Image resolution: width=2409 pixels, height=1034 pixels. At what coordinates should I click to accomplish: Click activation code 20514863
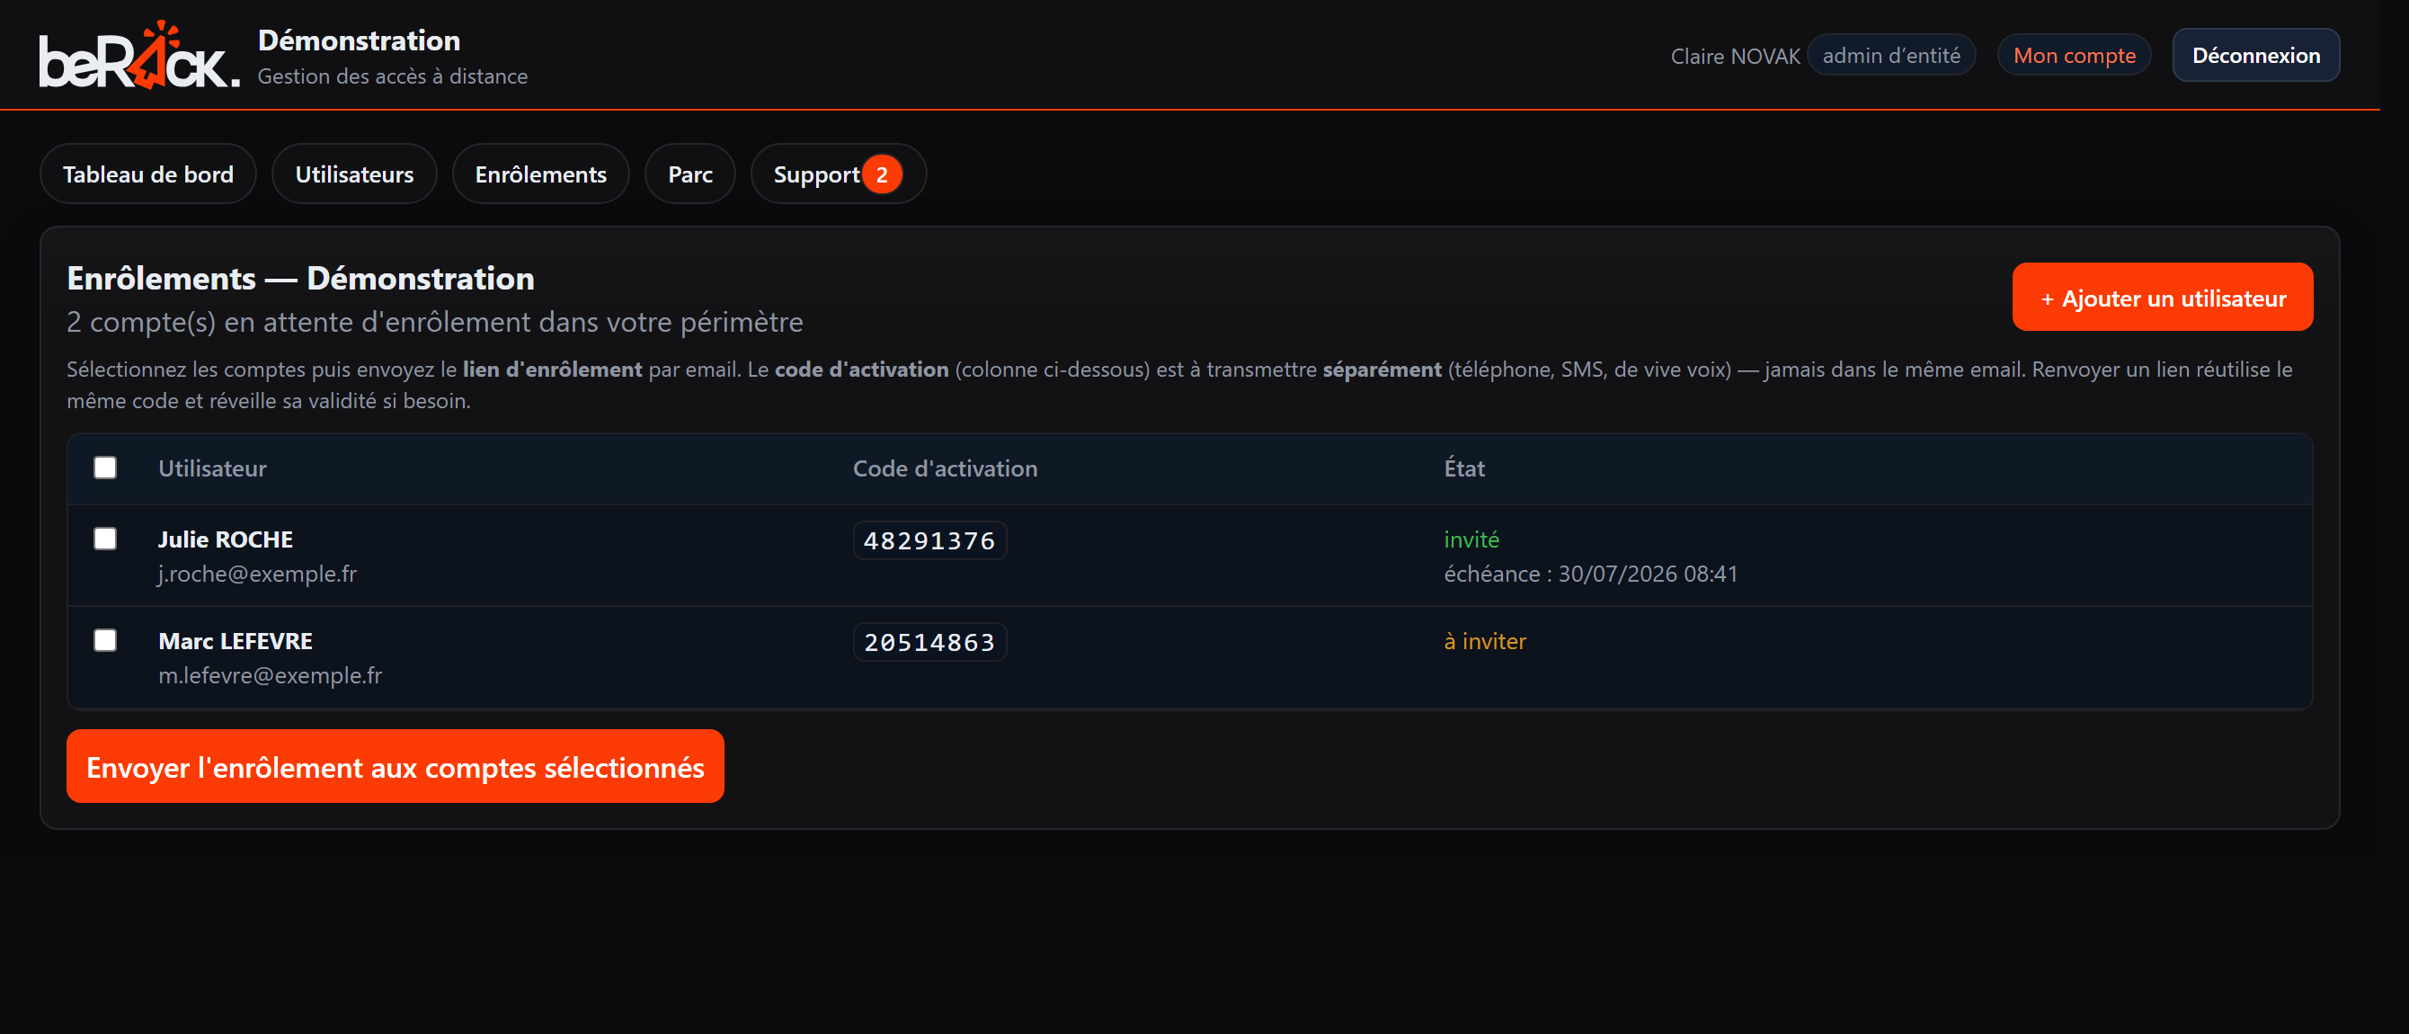[929, 642]
